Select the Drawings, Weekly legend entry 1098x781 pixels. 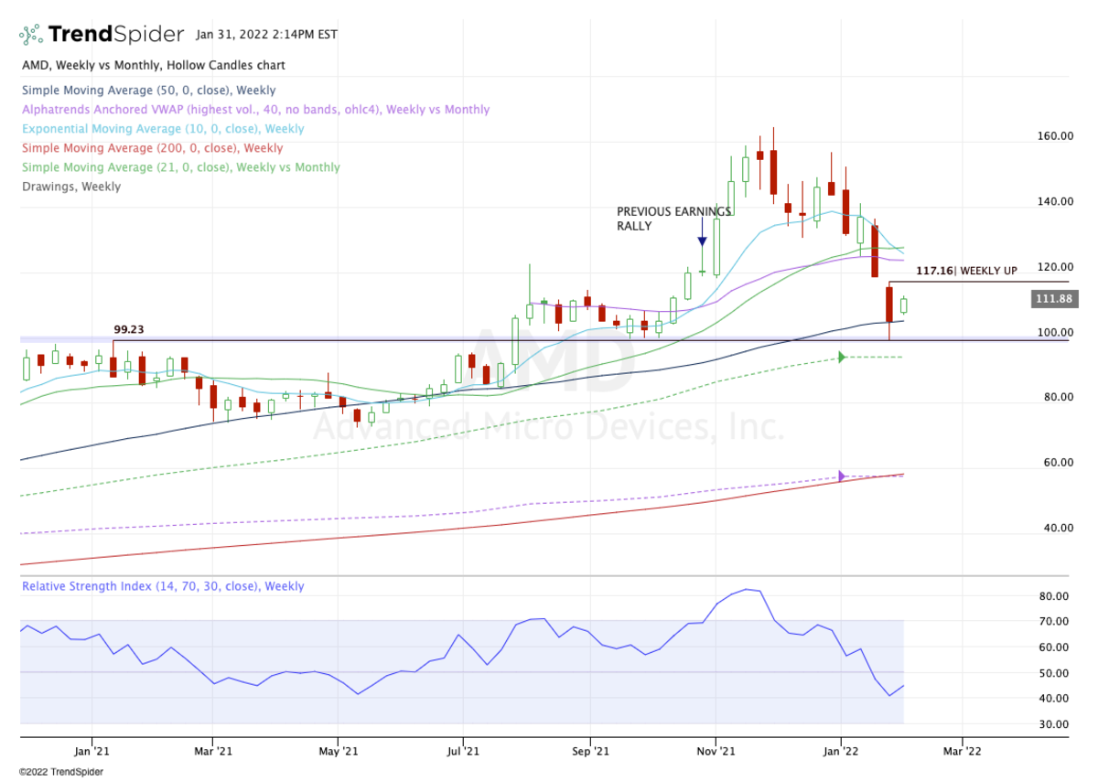tap(71, 187)
